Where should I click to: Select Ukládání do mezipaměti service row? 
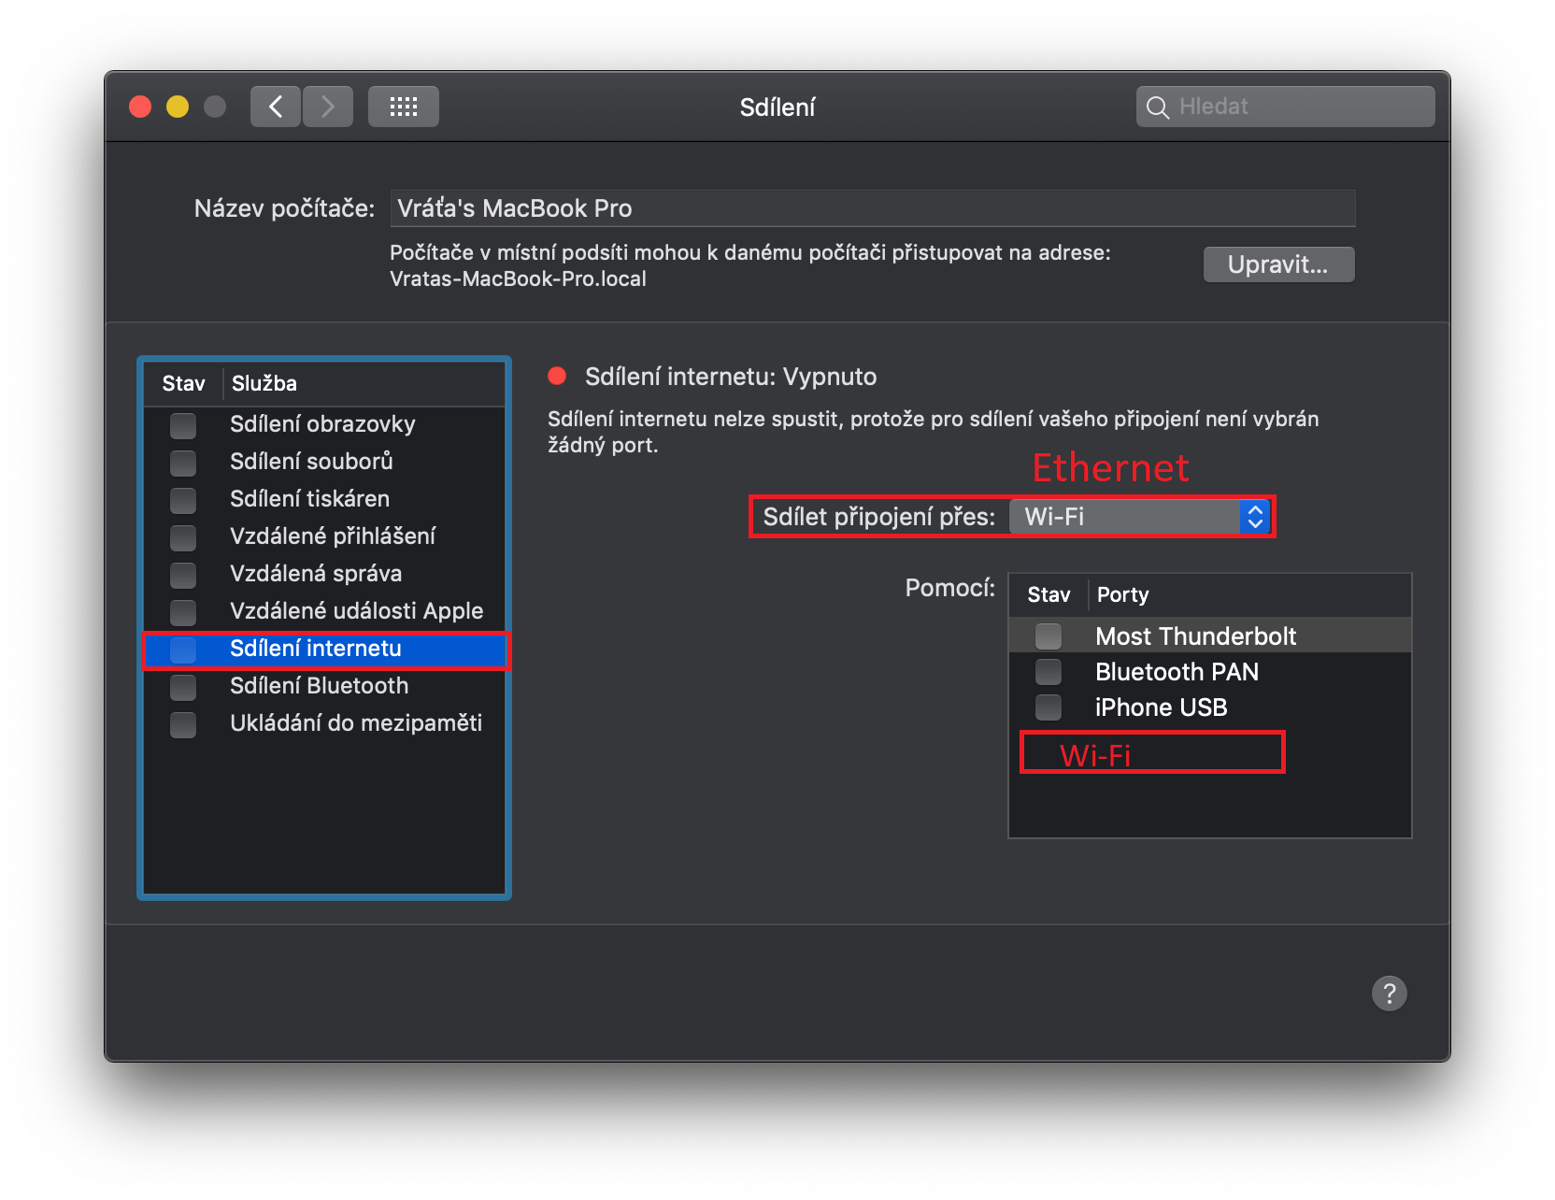[324, 723]
